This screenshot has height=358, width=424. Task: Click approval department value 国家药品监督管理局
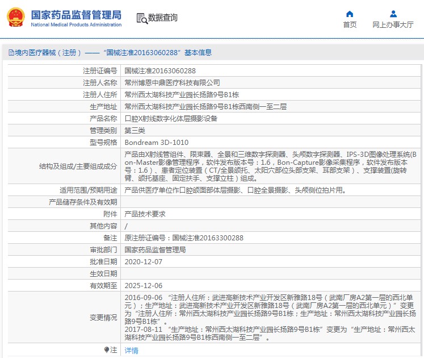[155, 249]
